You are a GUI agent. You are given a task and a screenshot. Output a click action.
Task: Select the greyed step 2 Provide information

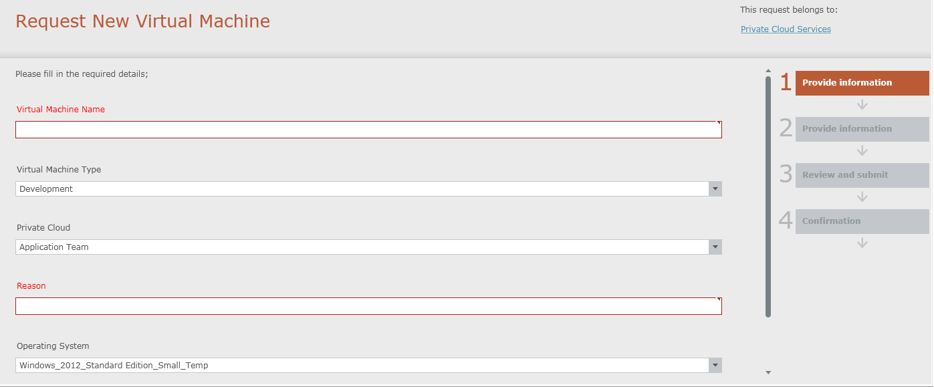862,129
